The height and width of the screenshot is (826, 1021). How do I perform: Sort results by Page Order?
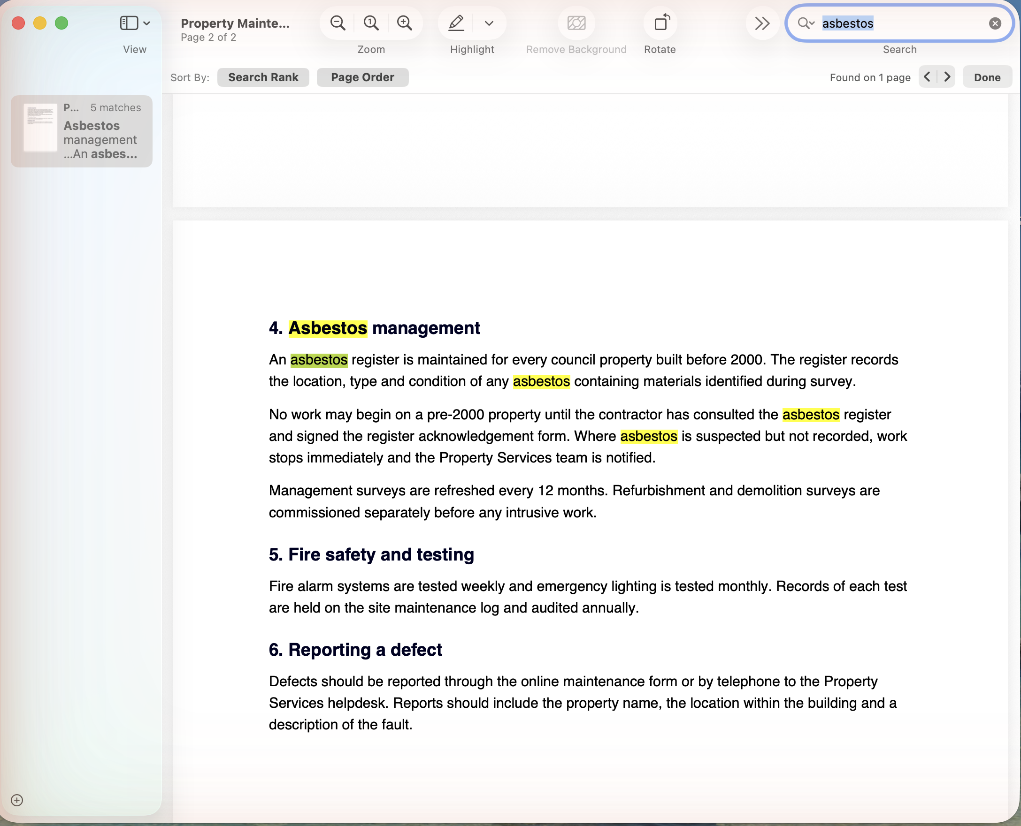362,77
